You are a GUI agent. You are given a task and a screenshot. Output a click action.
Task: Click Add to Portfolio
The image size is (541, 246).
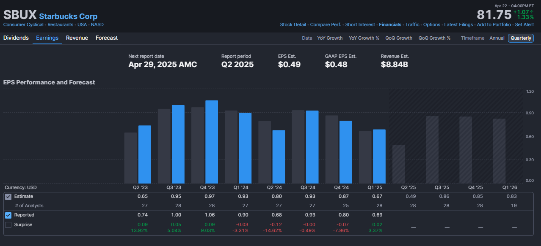point(494,24)
